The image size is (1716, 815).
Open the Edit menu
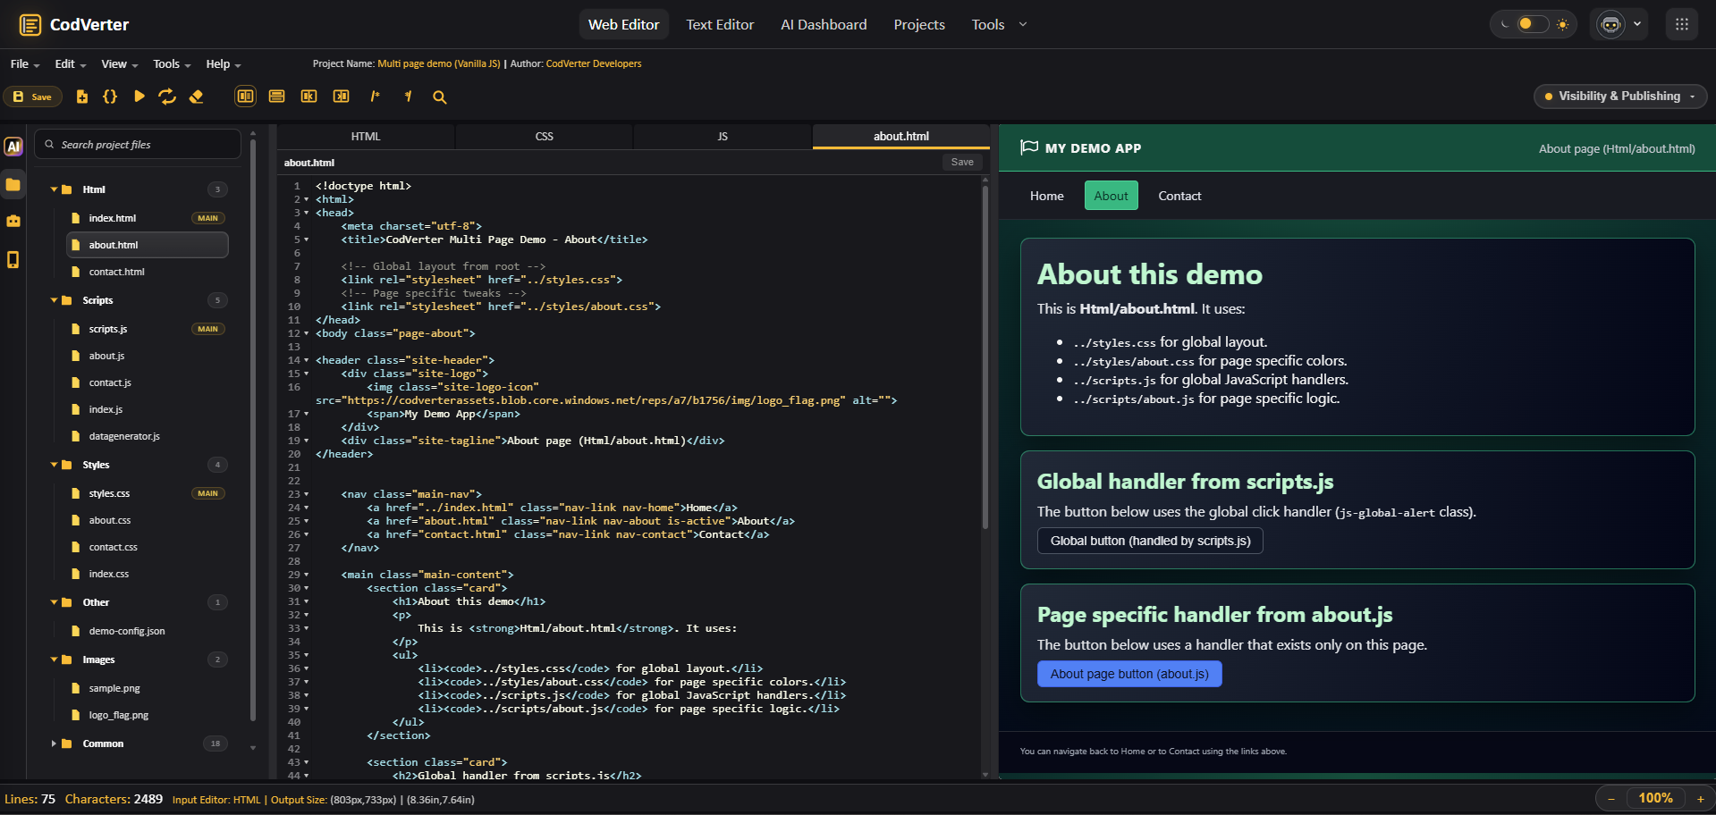(x=70, y=64)
